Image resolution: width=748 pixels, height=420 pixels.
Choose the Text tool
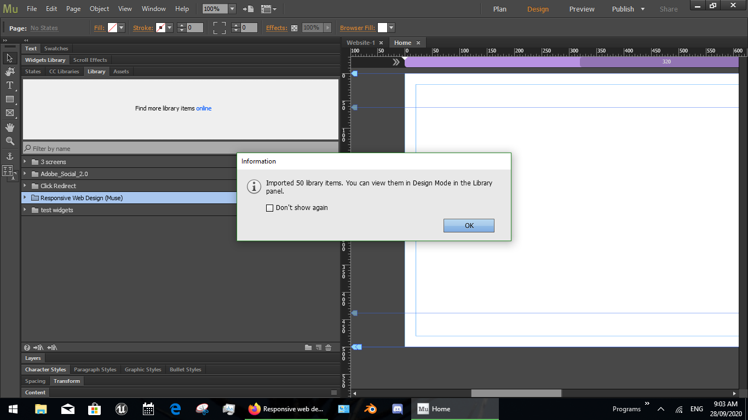point(9,84)
